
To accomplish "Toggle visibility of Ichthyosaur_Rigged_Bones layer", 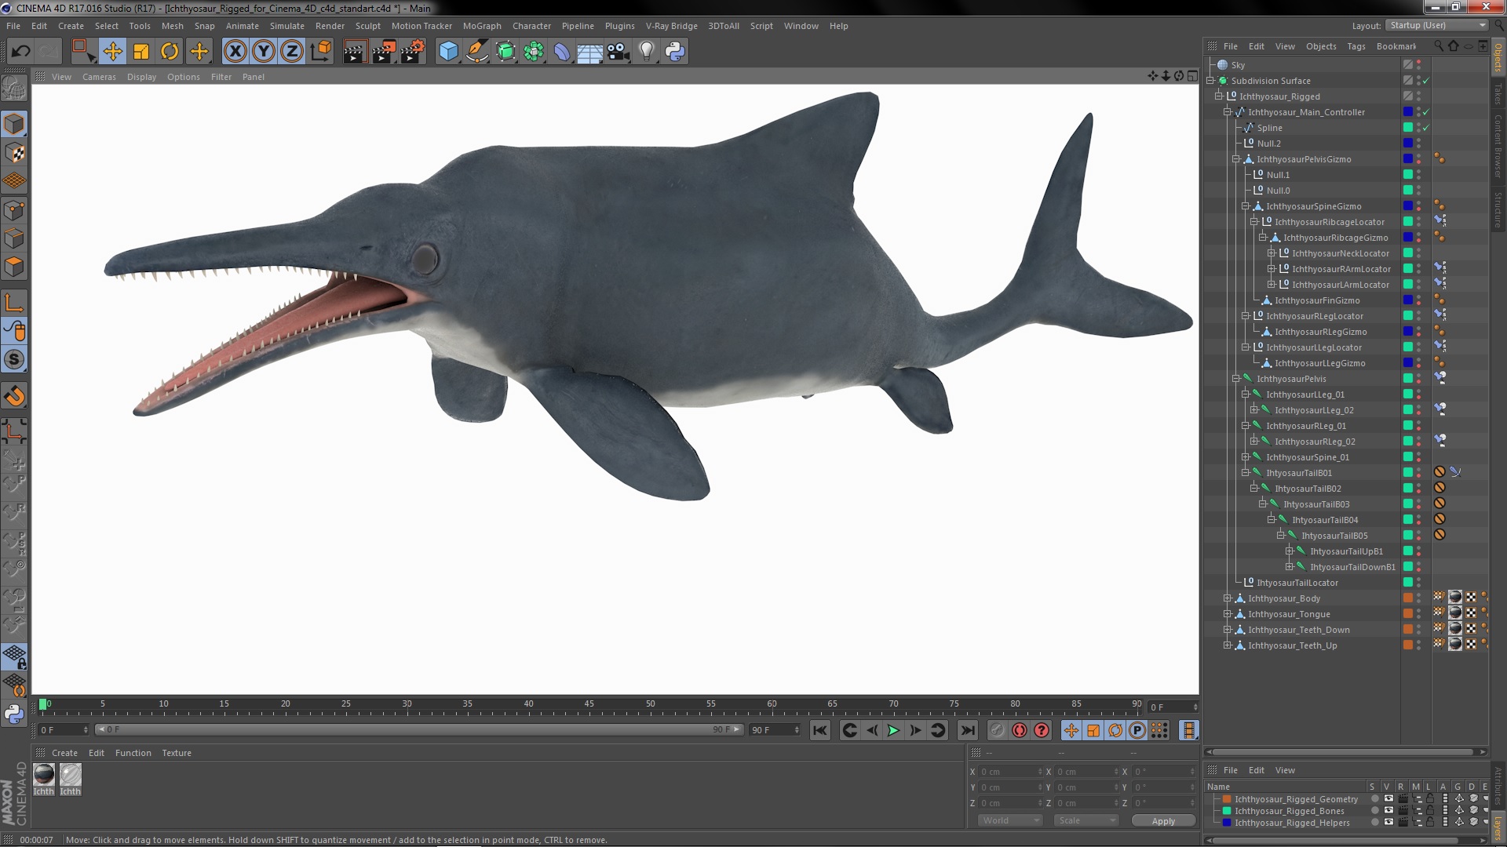I will coord(1388,811).
